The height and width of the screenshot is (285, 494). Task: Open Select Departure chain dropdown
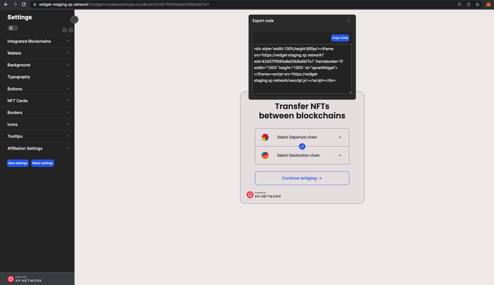point(302,137)
